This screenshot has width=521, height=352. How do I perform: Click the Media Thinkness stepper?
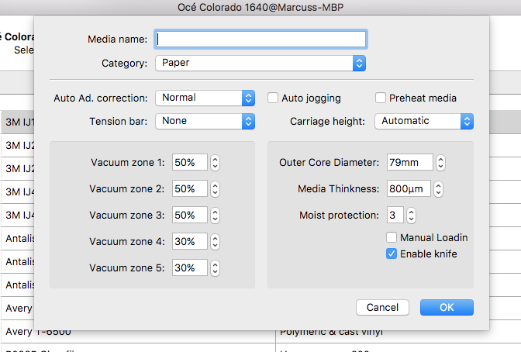click(x=438, y=189)
